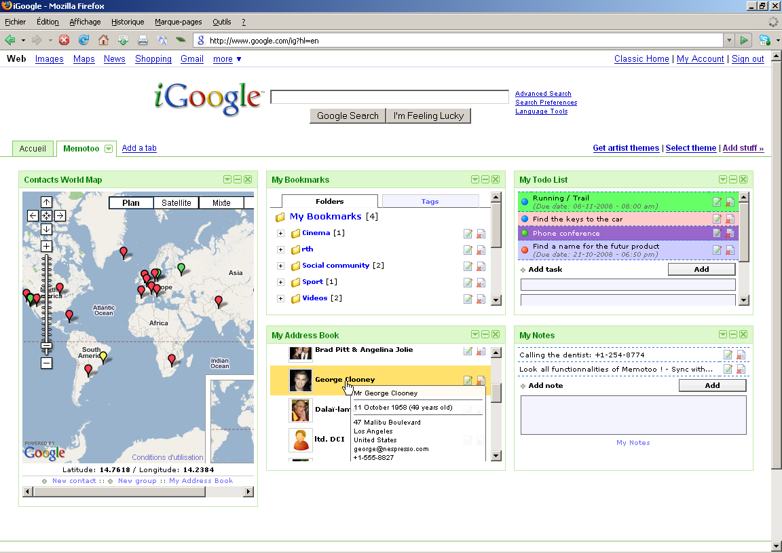Switch map to Mixte view
This screenshot has height=553, width=782.
(221, 202)
